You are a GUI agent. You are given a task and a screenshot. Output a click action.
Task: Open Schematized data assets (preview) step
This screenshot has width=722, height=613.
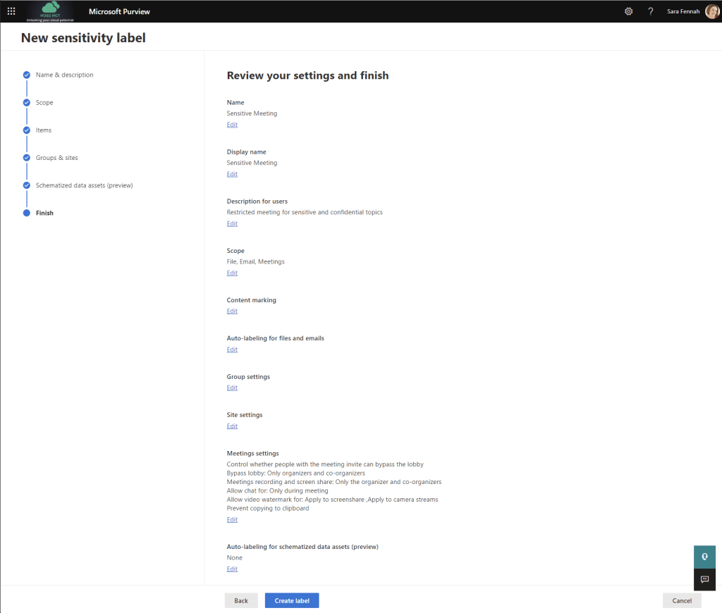(84, 185)
